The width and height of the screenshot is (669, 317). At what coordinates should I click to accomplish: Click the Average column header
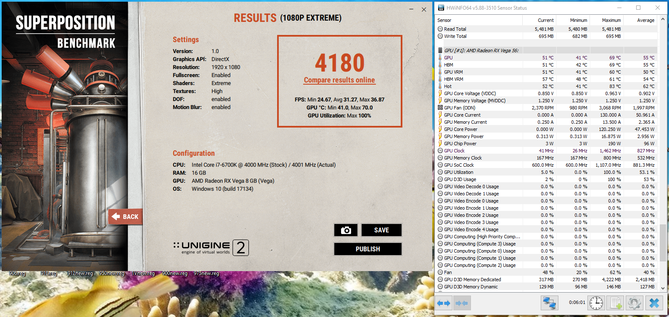click(640, 20)
